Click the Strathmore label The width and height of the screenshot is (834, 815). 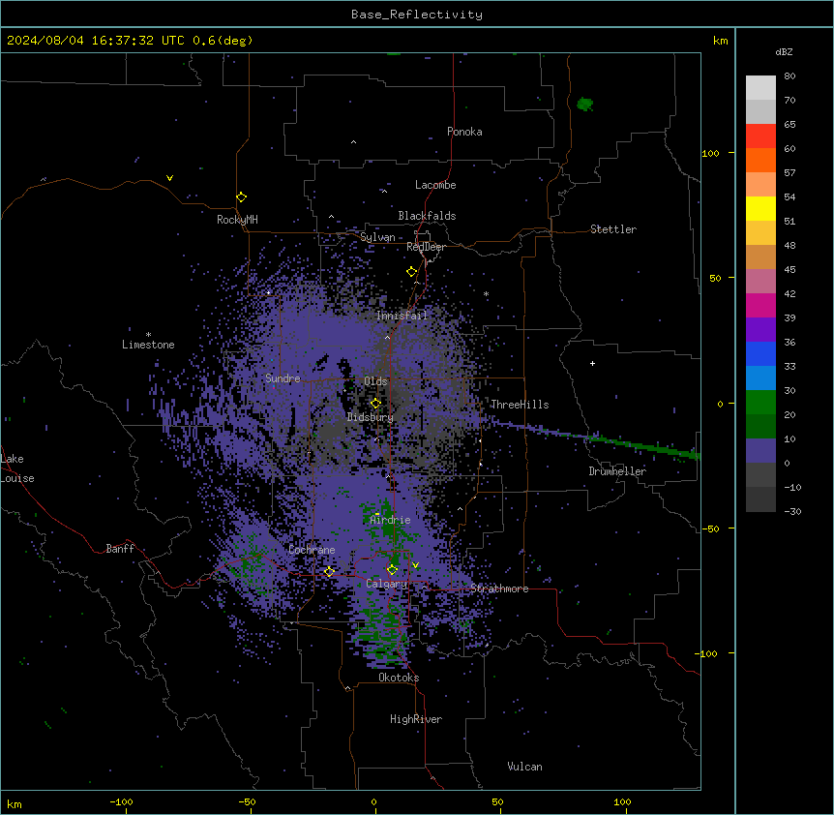tap(499, 589)
